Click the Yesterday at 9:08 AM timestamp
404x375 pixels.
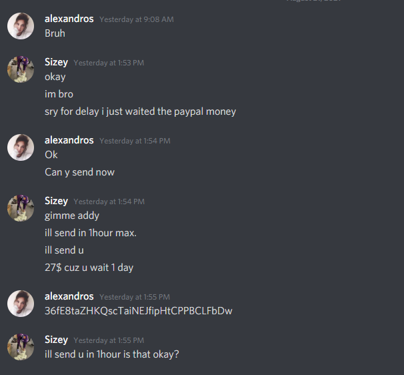[x=137, y=19]
